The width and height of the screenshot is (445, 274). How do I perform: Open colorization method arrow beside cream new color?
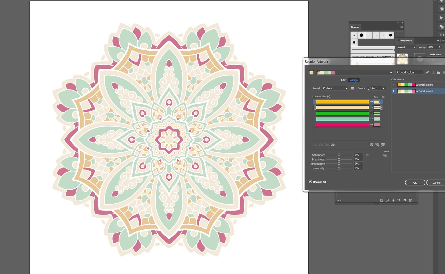(x=382, y=108)
